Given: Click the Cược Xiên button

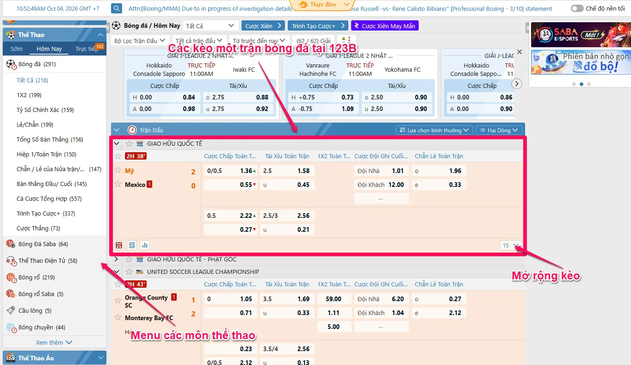Looking at the screenshot, I should tap(263, 26).
